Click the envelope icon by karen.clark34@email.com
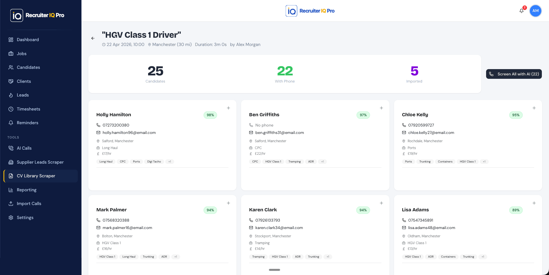Image resolution: width=549 pixels, height=275 pixels. tap(251, 228)
